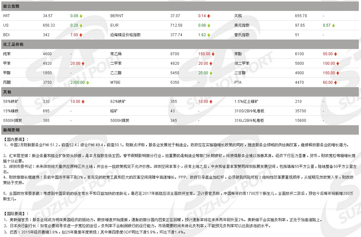This screenshot has width=361, height=237.
Task: Click the 苯乙烯 price 8700
Action: pyautogui.click(x=175, y=54)
